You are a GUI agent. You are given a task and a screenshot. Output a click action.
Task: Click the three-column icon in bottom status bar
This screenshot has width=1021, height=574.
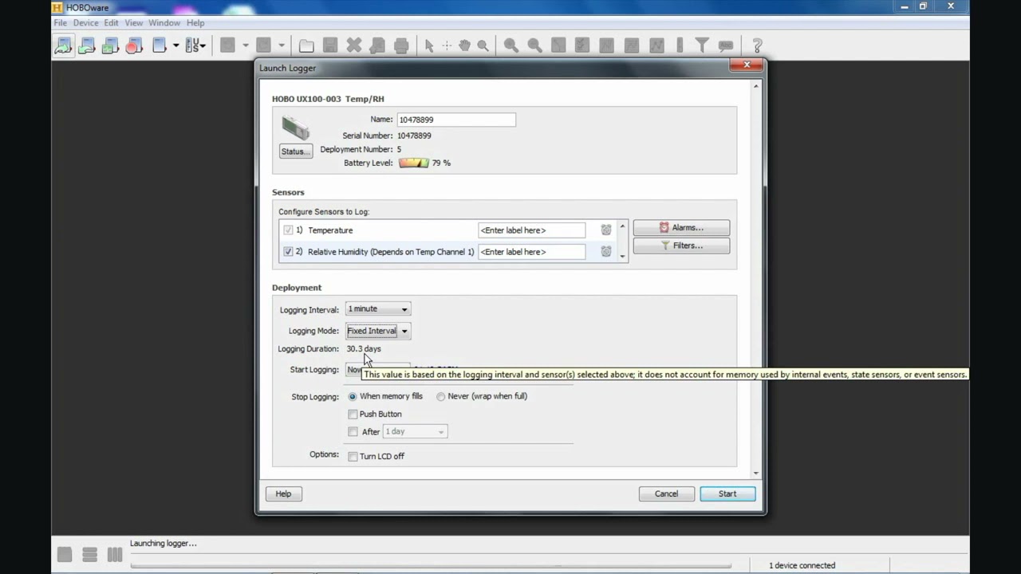[115, 554]
